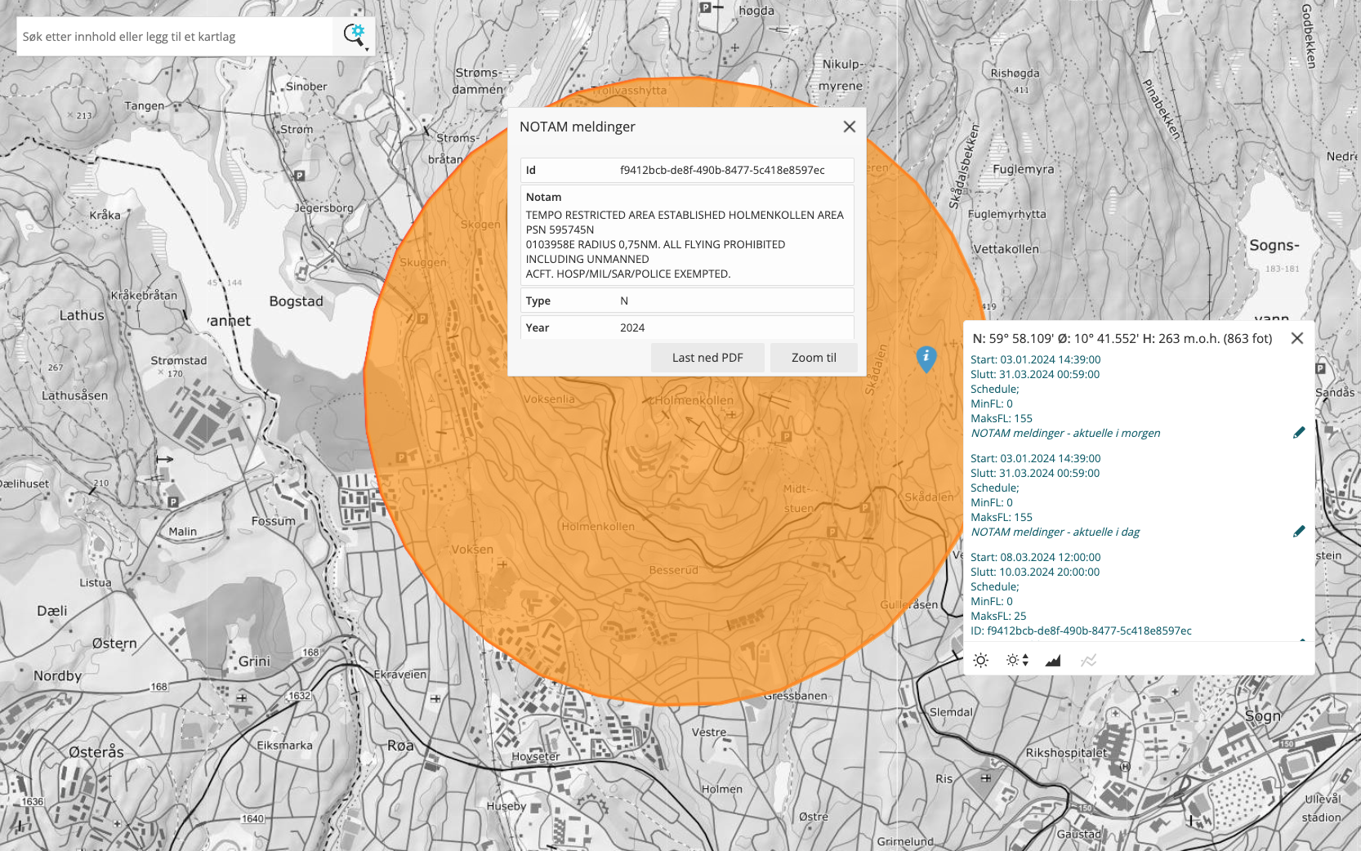Click the map search input field
Image resolution: width=1361 pixels, height=851 pixels.
tap(175, 37)
